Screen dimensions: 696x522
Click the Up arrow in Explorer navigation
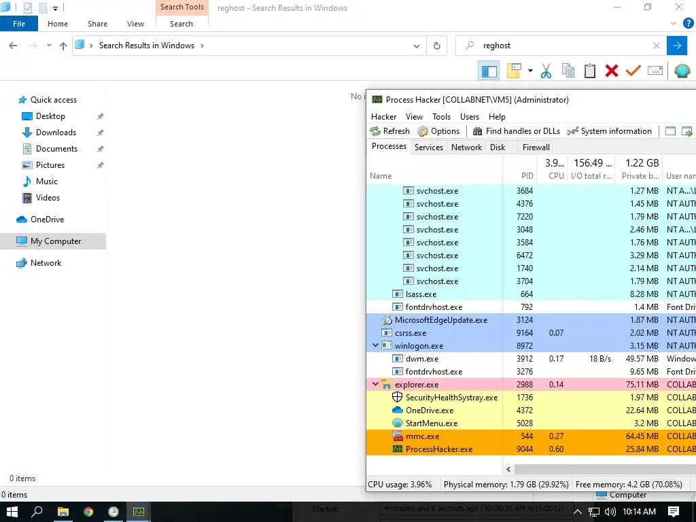(x=63, y=46)
